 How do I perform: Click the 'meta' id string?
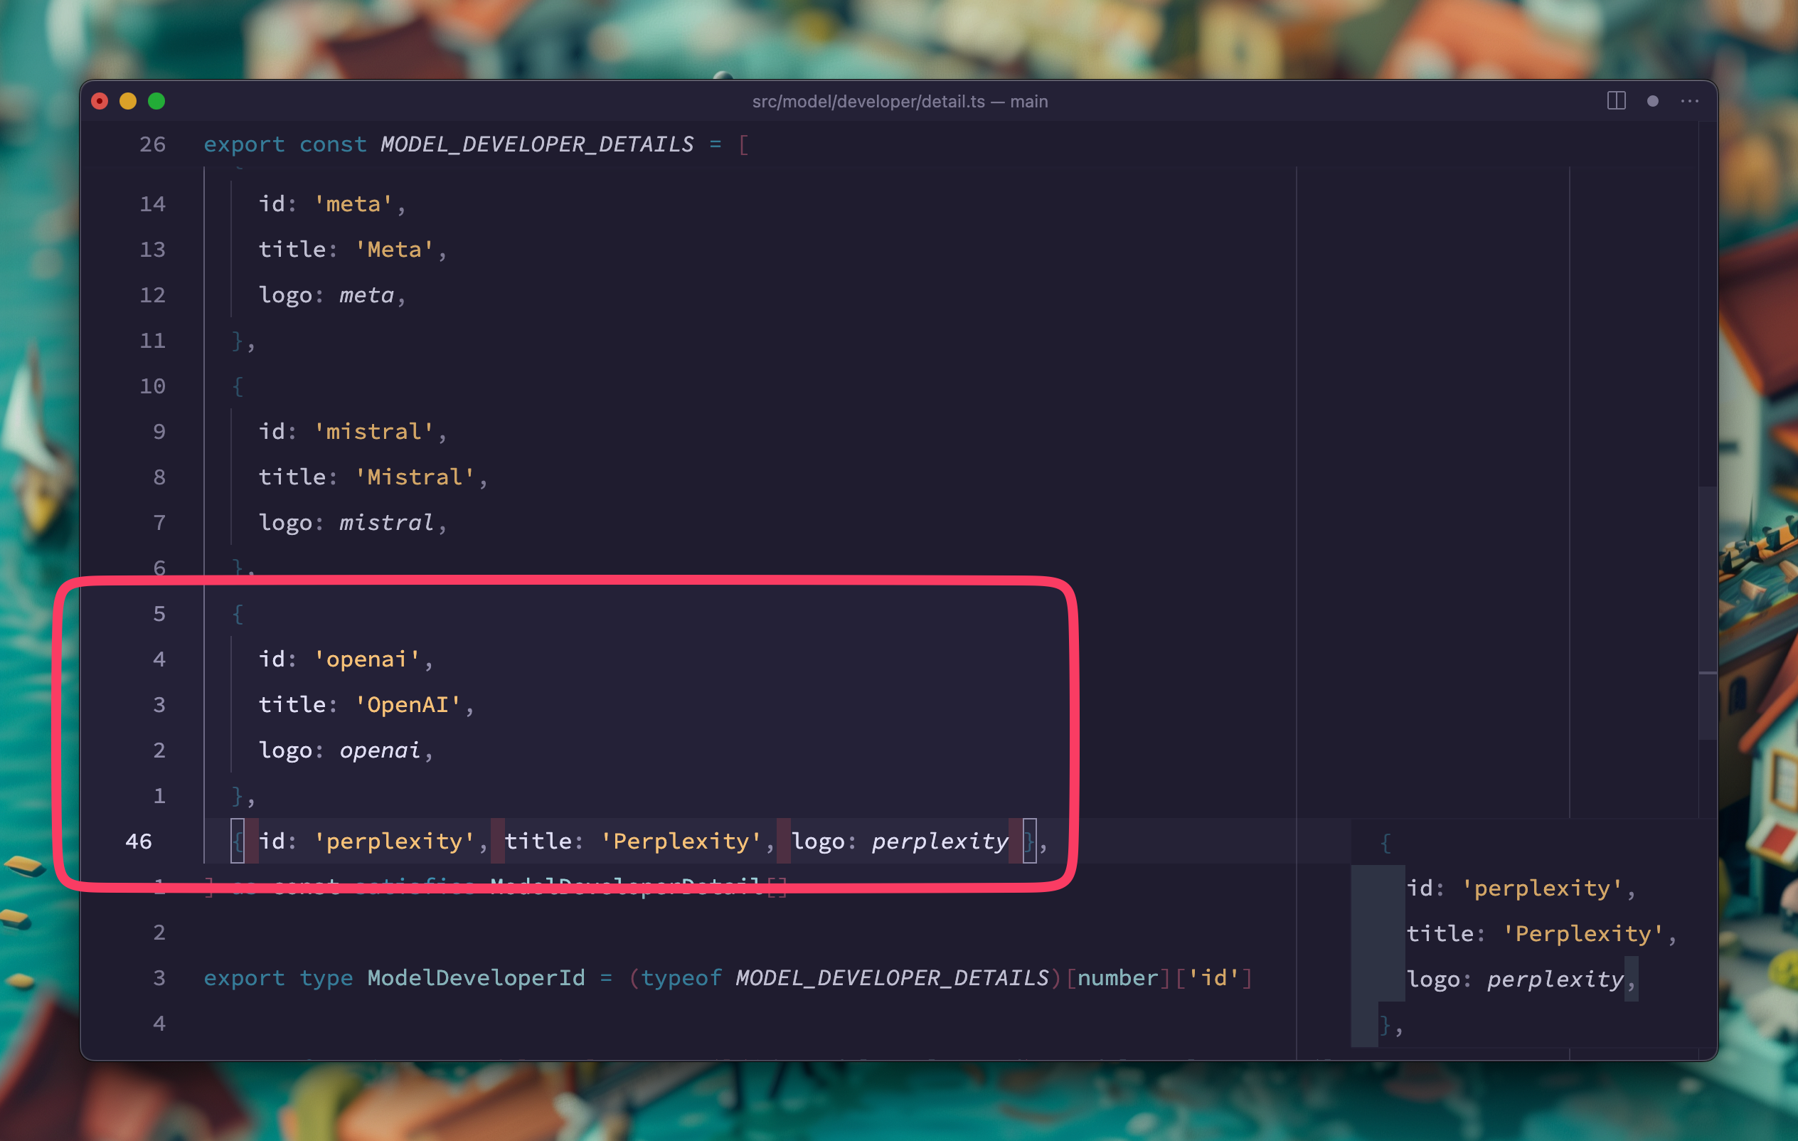coord(353,204)
